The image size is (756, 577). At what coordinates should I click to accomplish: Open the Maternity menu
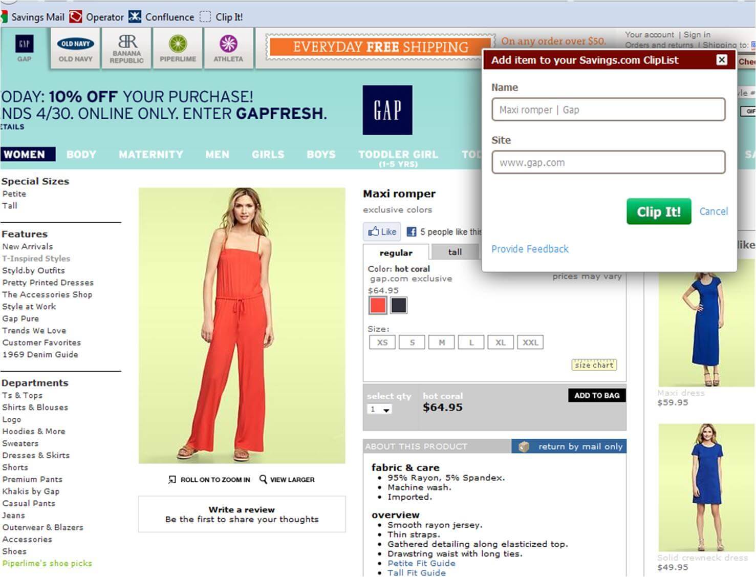click(150, 154)
